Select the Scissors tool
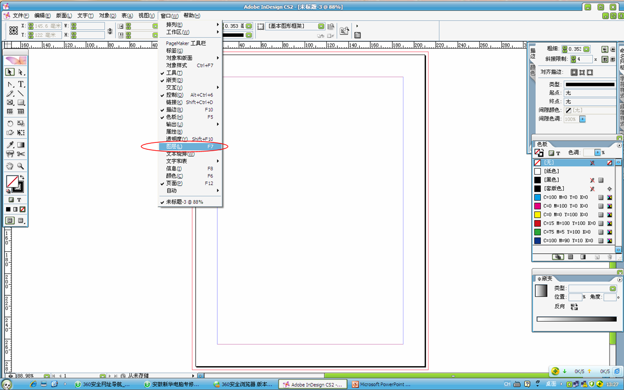 (x=21, y=154)
